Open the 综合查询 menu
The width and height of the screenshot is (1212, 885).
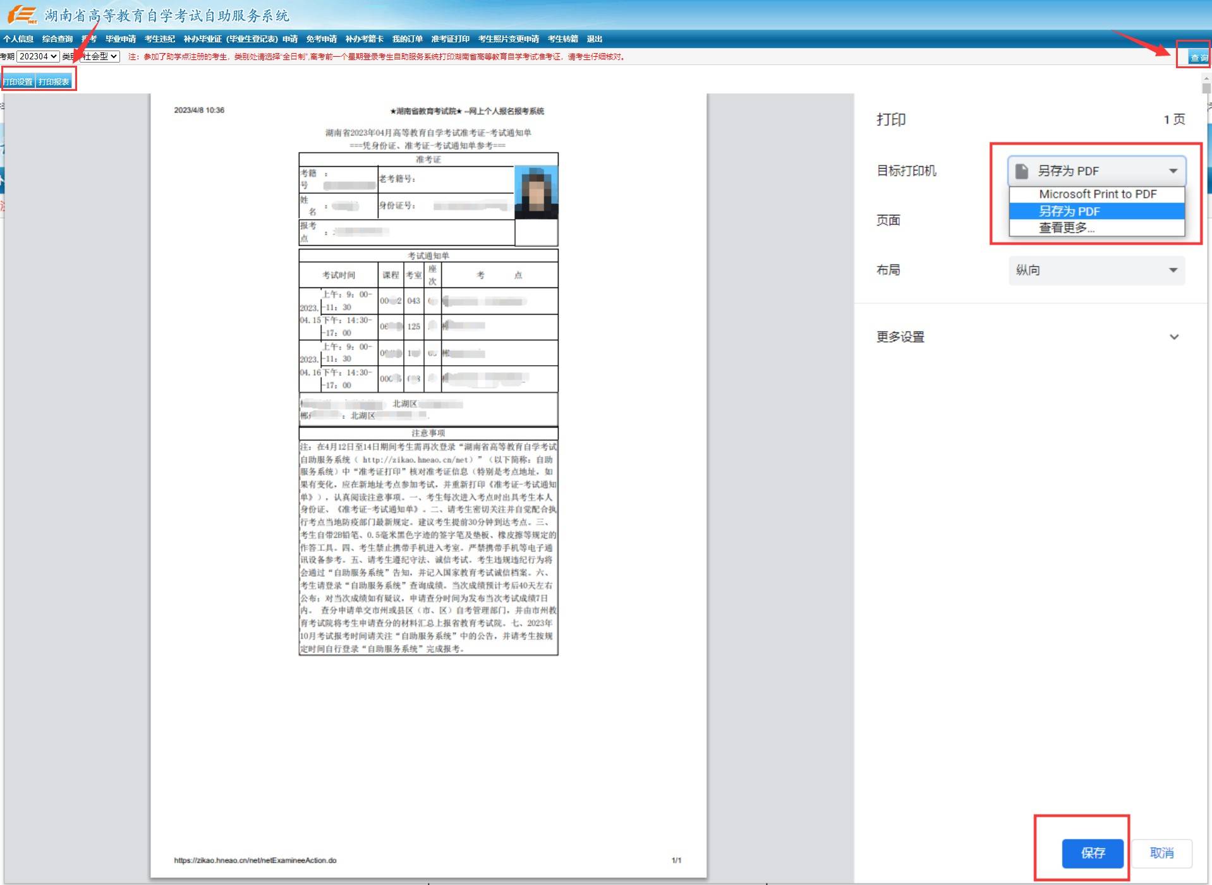[58, 39]
